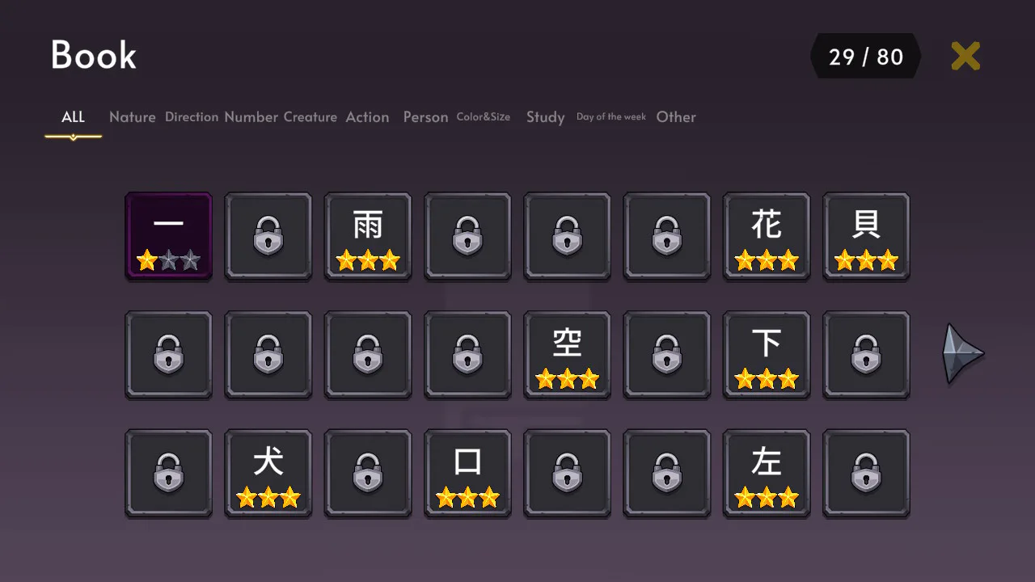Select the Number category tab

251,117
